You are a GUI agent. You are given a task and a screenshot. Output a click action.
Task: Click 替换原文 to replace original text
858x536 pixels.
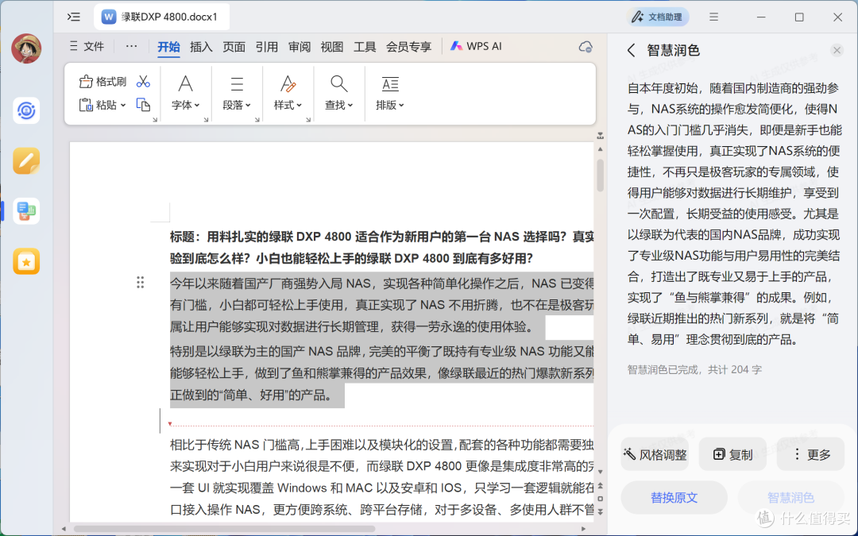(x=674, y=498)
